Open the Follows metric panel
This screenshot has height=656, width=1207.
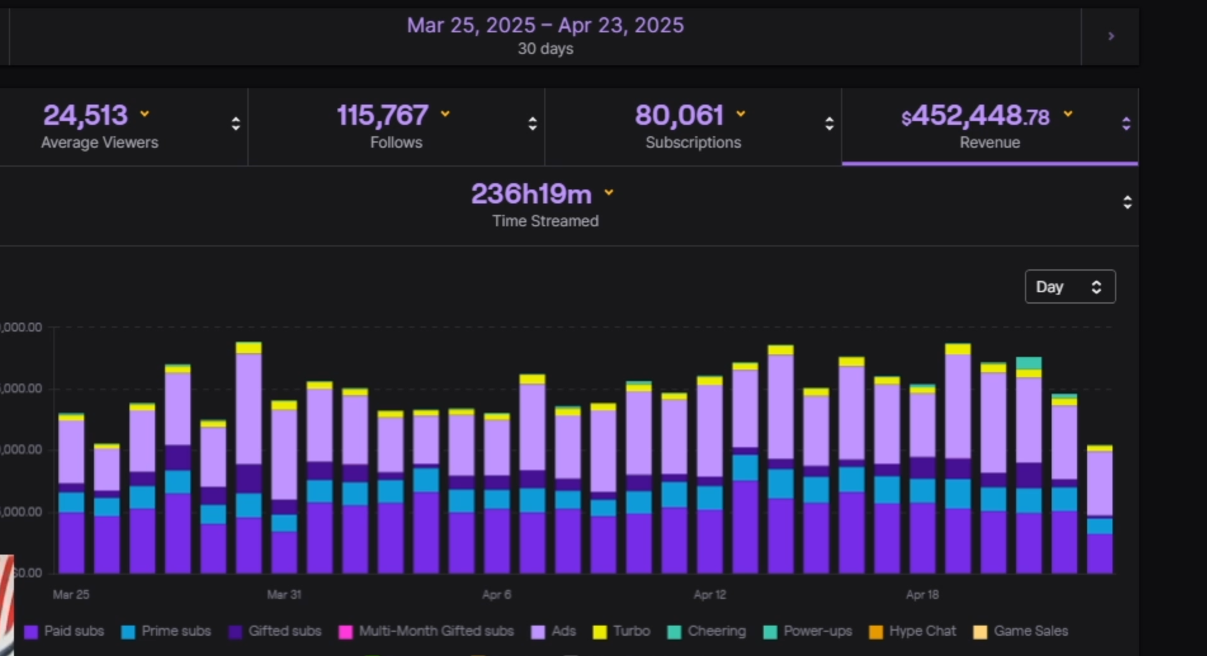(x=396, y=126)
